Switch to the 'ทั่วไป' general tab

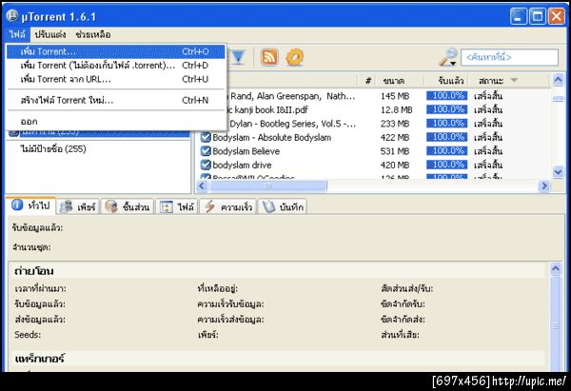tap(30, 205)
